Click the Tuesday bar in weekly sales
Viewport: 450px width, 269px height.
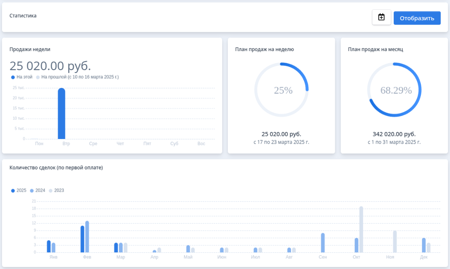[x=61, y=114]
